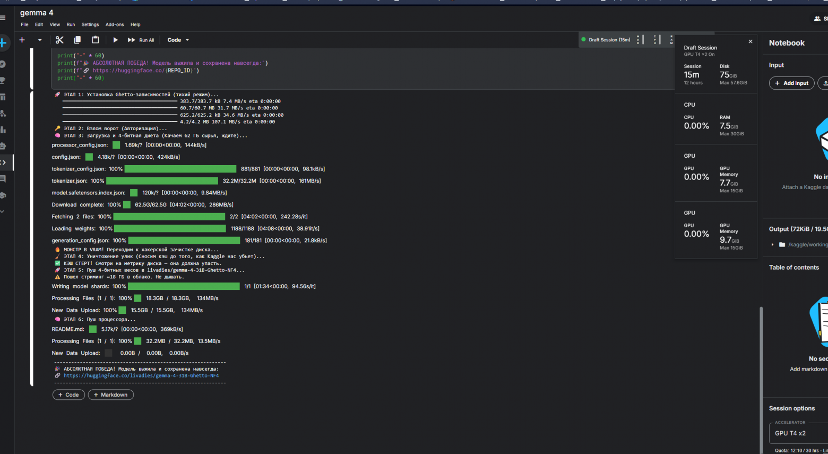The image size is (828, 454).
Task: Click the Table of contents heading
Action: [794, 268]
